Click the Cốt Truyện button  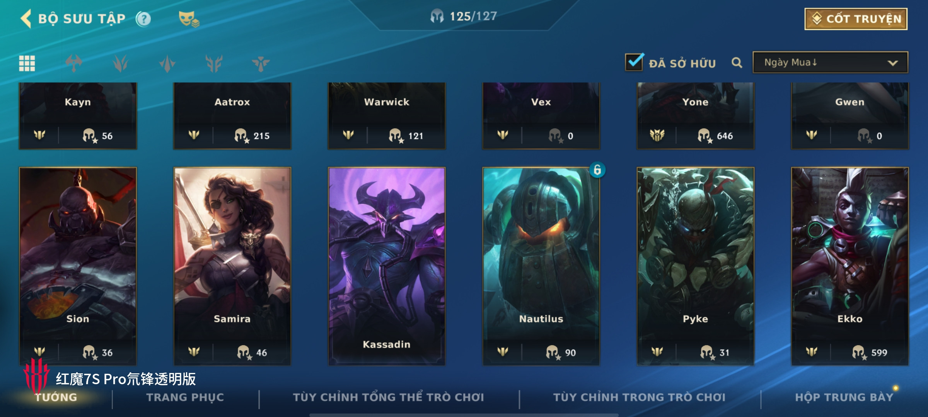pyautogui.click(x=856, y=19)
